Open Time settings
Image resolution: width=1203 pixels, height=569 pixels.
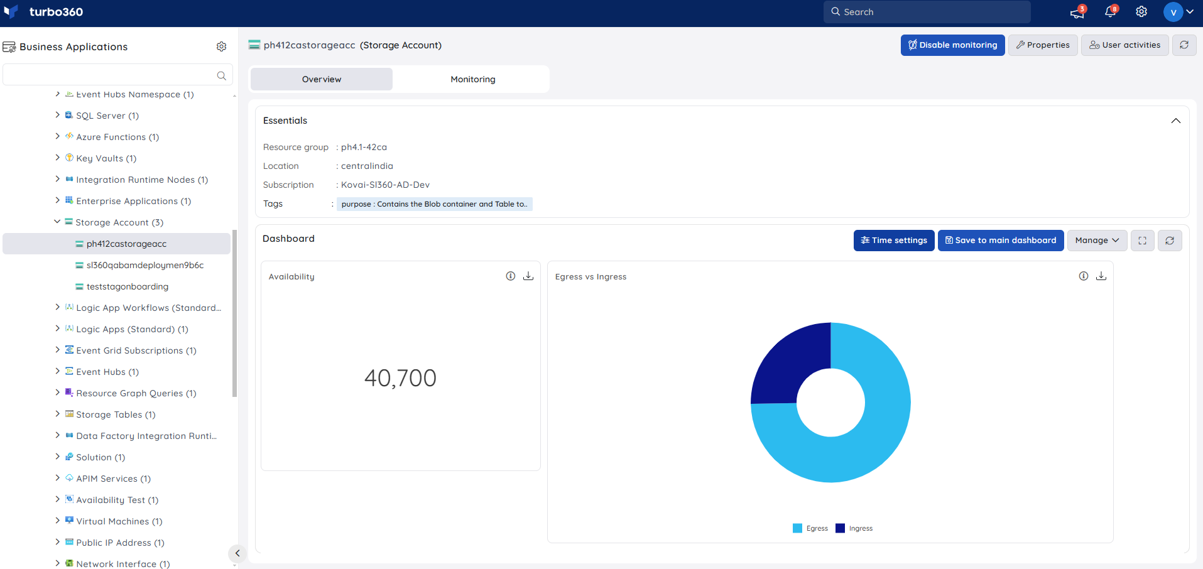point(894,241)
